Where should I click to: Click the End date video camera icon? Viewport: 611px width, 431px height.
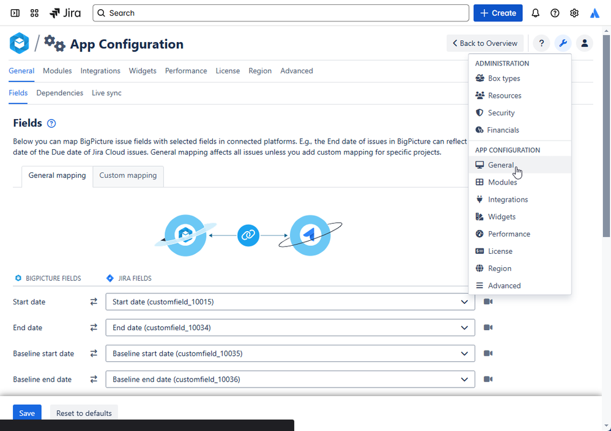(x=488, y=328)
